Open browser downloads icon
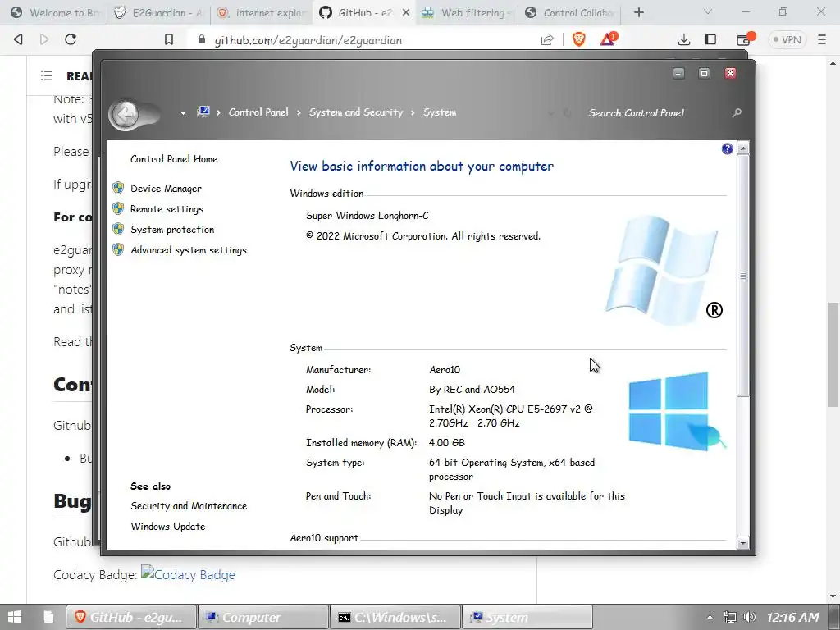The width and height of the screenshot is (840, 630). [x=683, y=39]
